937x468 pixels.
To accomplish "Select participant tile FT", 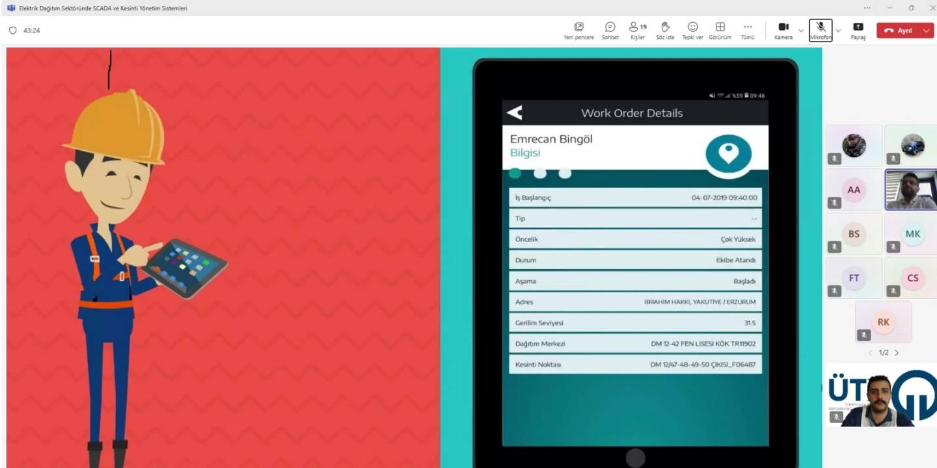I will tap(854, 278).
